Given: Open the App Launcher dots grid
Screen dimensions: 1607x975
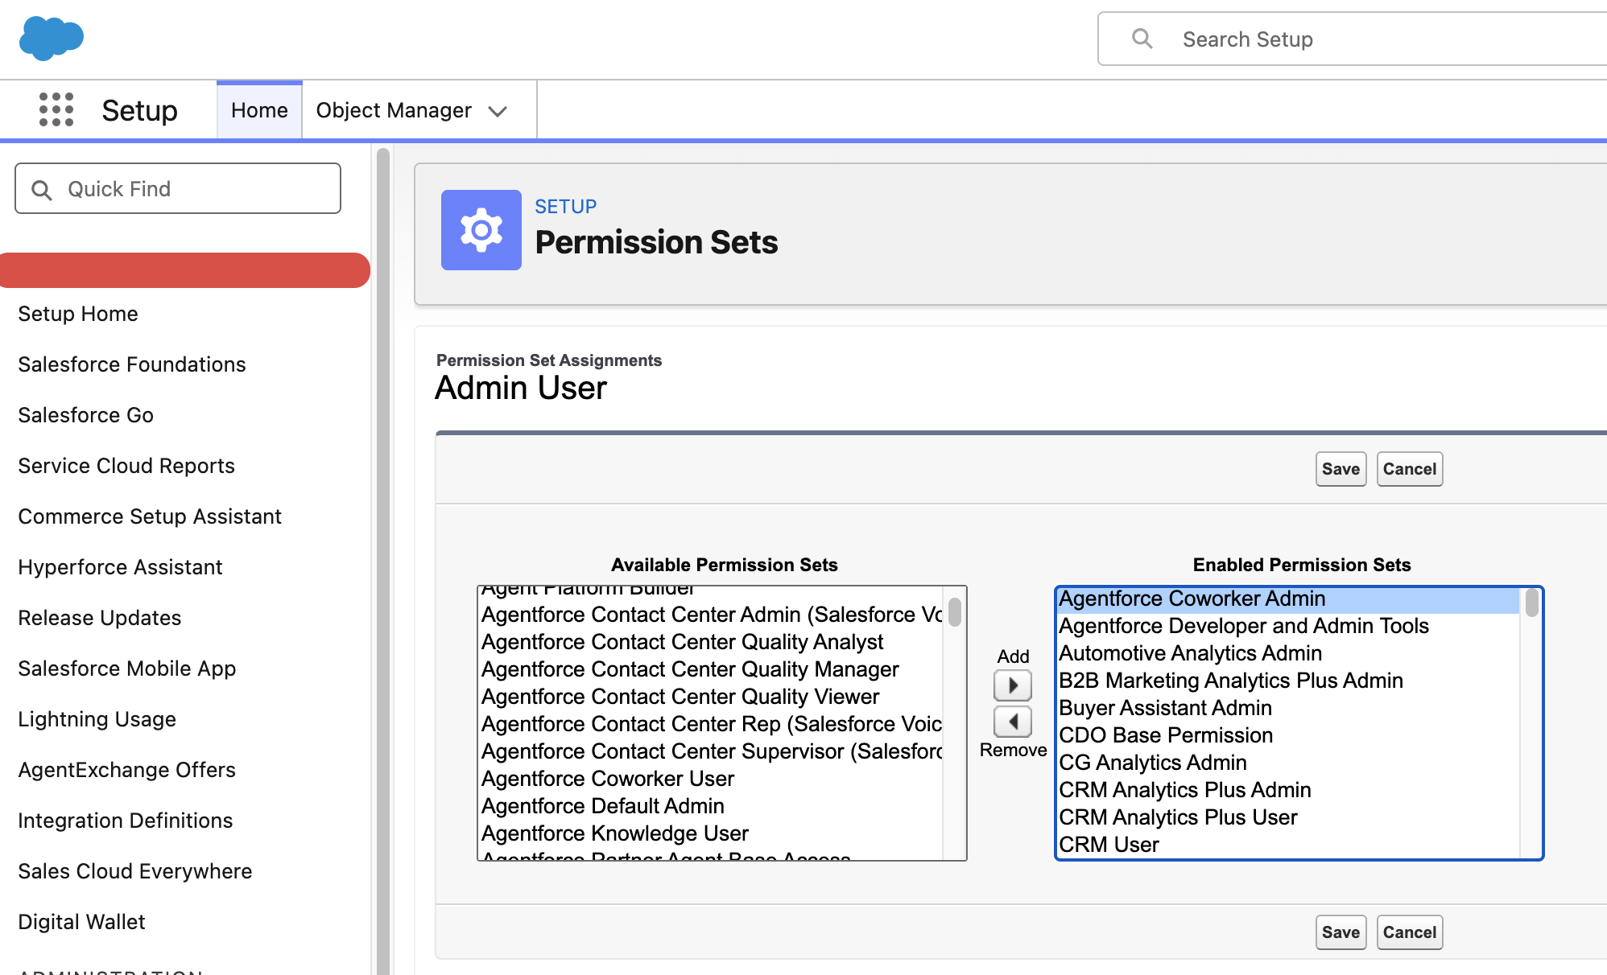Looking at the screenshot, I should click(56, 109).
